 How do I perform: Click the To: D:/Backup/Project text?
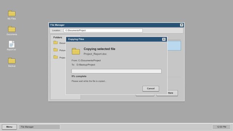[83, 65]
